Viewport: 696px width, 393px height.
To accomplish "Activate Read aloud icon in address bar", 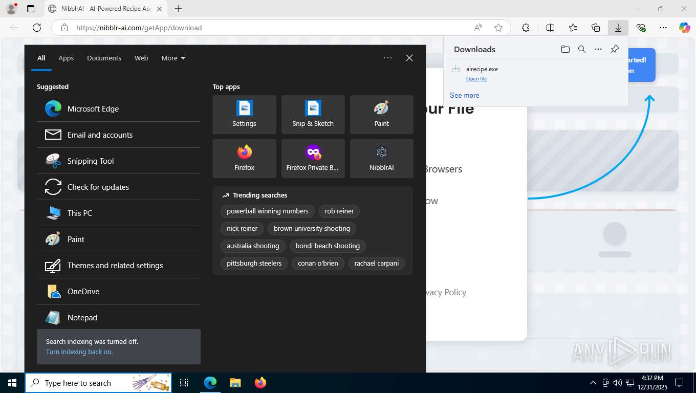I will point(478,28).
